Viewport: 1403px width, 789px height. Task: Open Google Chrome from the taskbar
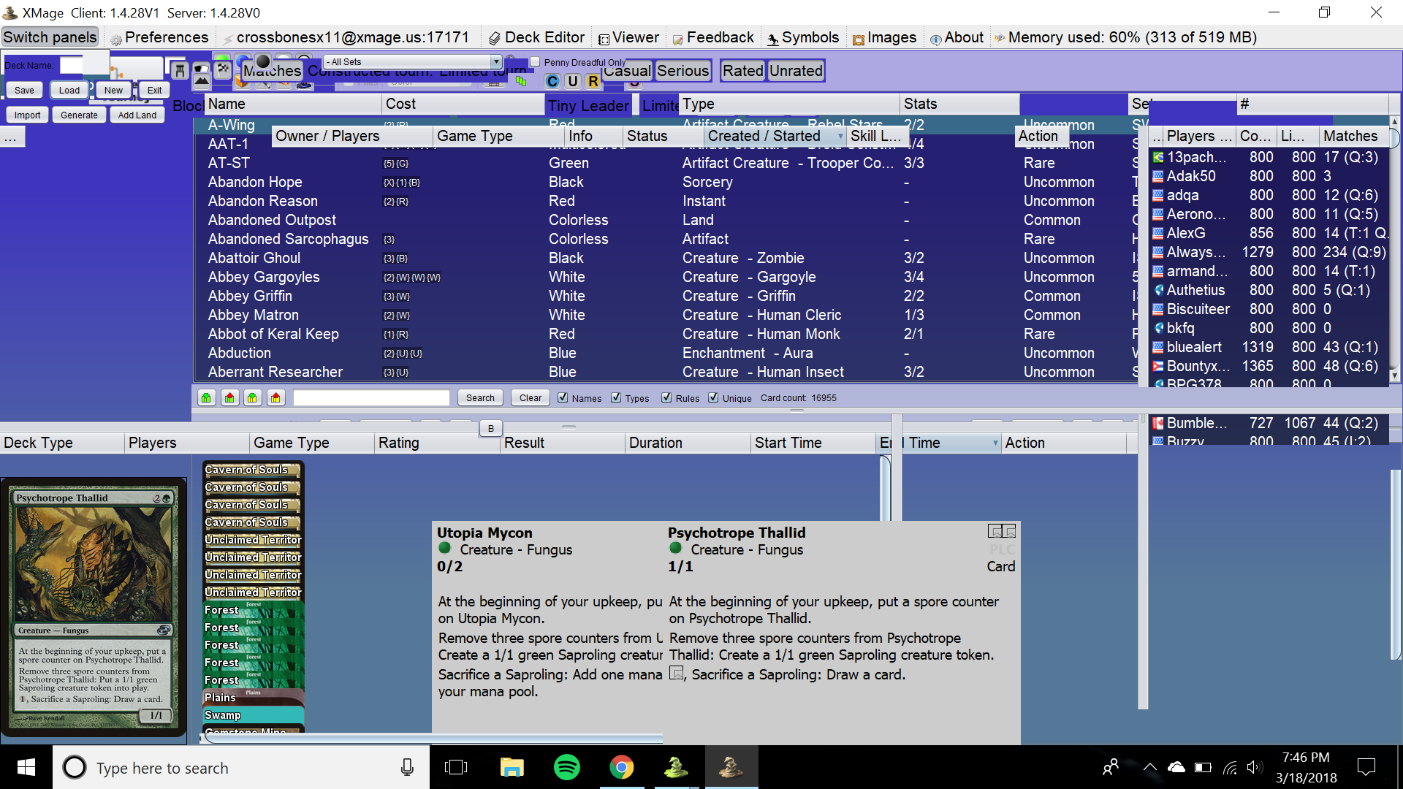622,767
